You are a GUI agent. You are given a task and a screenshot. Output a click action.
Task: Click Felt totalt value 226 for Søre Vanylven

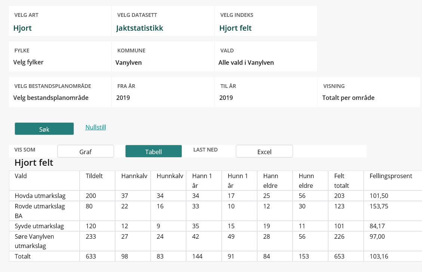click(339, 236)
